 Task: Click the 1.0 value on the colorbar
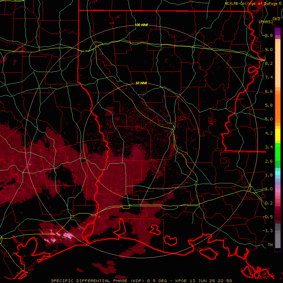pos(269,189)
